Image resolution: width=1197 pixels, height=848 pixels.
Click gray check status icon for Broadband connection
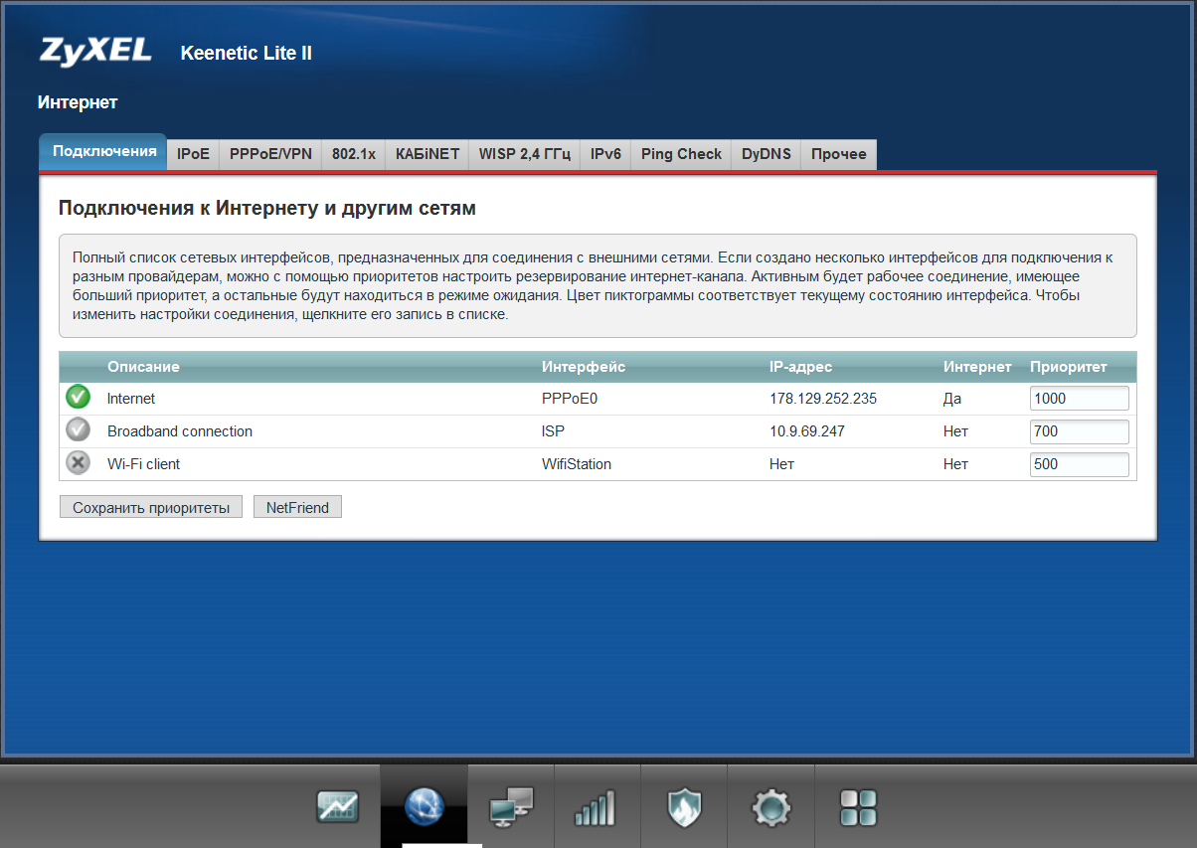click(78, 430)
